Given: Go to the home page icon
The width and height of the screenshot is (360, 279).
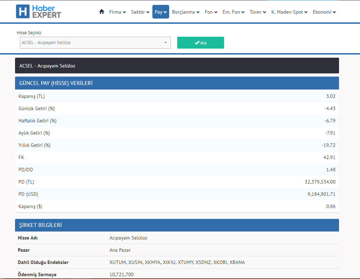Looking at the screenshot, I should (x=102, y=12).
